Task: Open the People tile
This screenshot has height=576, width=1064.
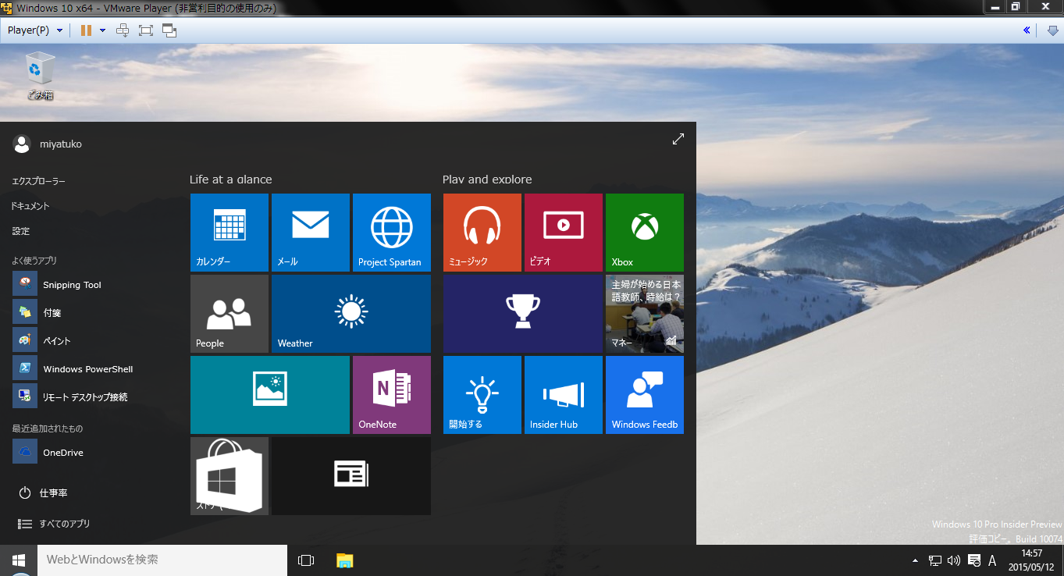Action: (230, 314)
